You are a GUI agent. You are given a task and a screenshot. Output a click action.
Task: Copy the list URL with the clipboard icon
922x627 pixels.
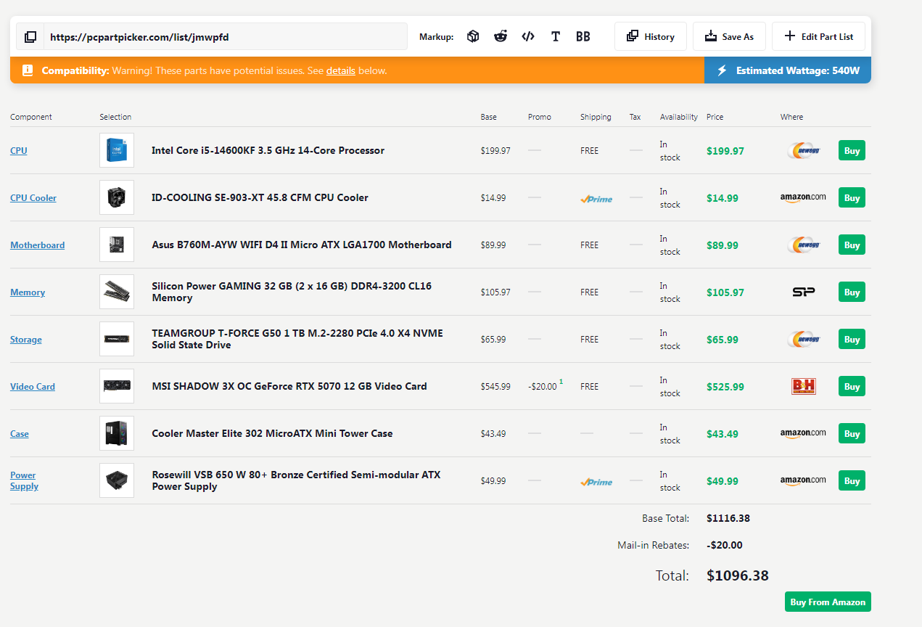30,36
